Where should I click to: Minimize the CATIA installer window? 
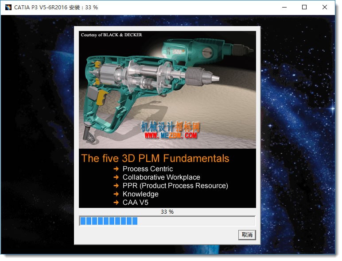point(284,7)
